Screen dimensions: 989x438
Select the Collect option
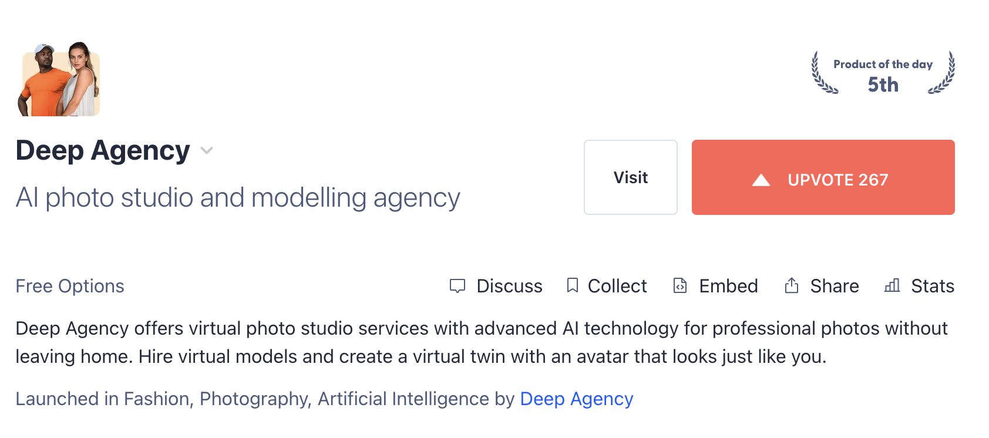[x=606, y=286]
